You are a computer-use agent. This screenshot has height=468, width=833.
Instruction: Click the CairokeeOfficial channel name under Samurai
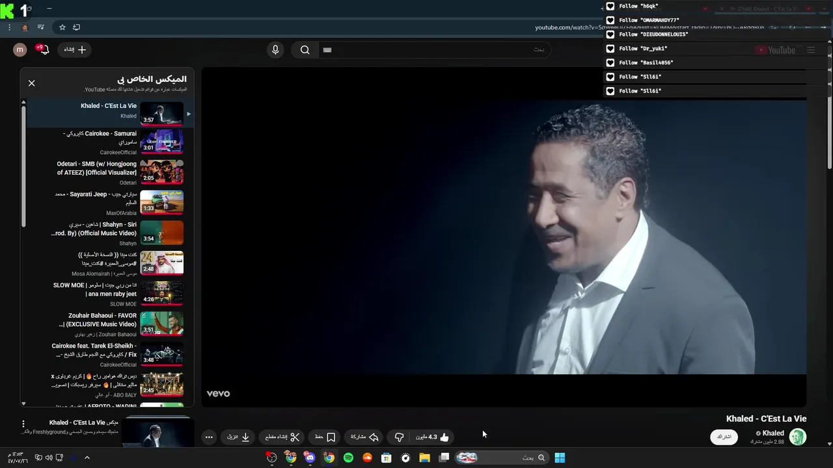pyautogui.click(x=118, y=153)
